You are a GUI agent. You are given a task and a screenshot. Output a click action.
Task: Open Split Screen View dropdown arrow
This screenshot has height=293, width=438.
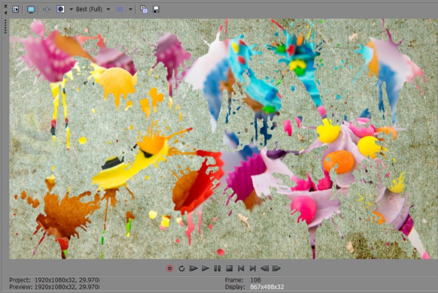click(x=71, y=9)
